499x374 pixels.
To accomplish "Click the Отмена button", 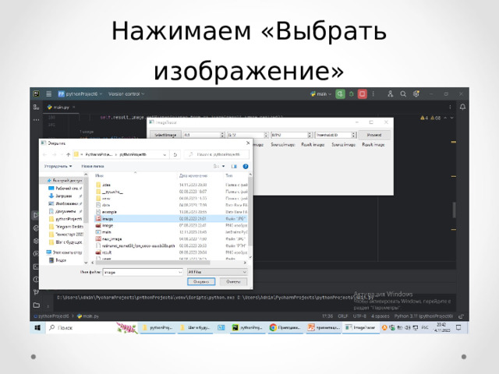I will [233, 282].
